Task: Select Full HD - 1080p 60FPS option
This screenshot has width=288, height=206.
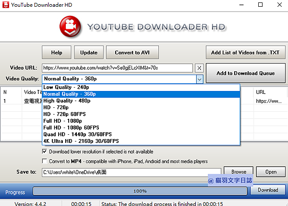Action: (x=141, y=128)
